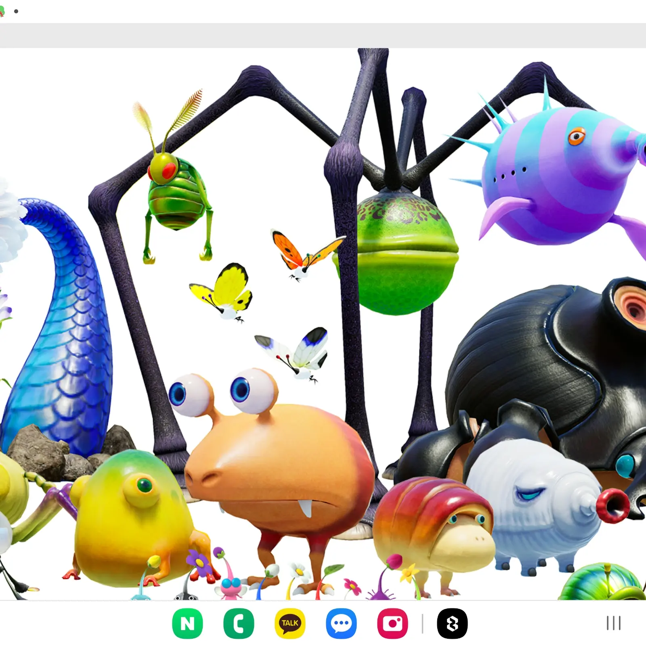The width and height of the screenshot is (646, 646).
Task: Tap the three-line recent apps button
Action: (x=613, y=623)
